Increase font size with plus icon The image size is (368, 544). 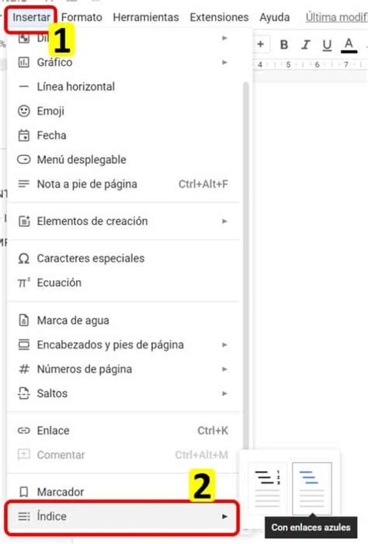coord(261,44)
